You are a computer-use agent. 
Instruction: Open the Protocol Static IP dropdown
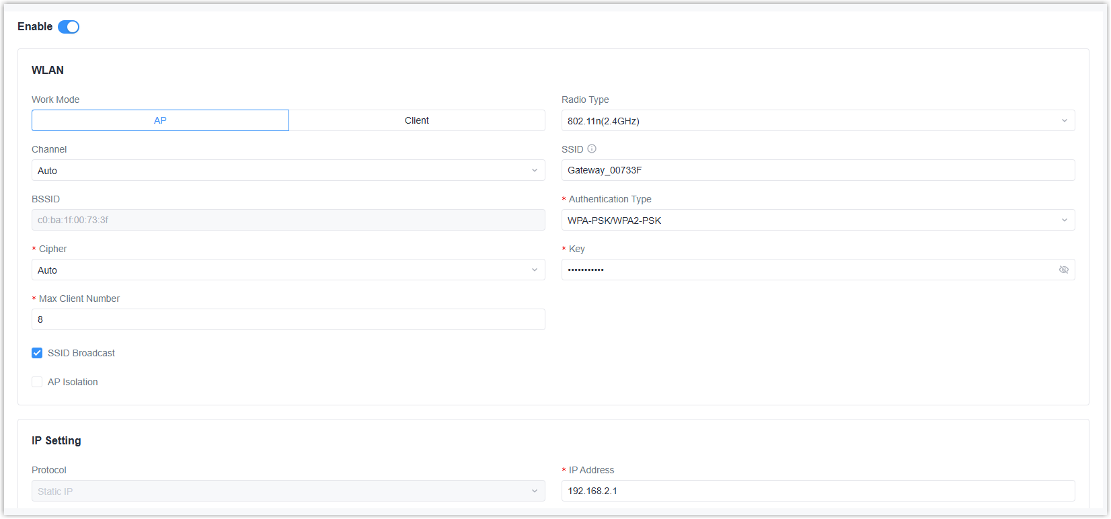[288, 491]
